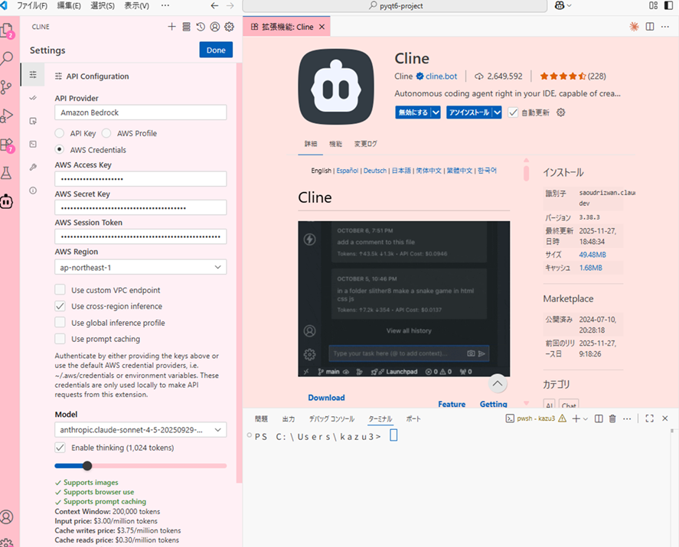Open the API Provider Amazon Bedrock dropdown
The width and height of the screenshot is (679, 547).
[141, 112]
